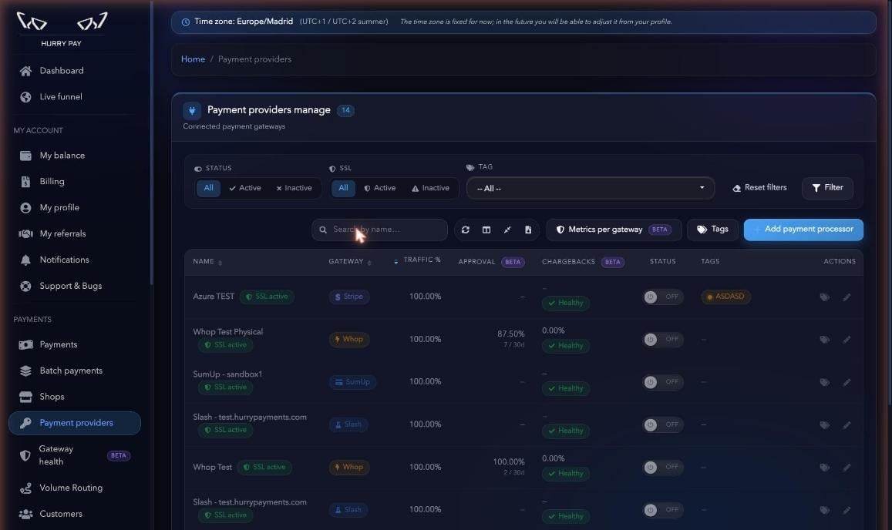Select Inactive under the Status filter

pyautogui.click(x=294, y=188)
